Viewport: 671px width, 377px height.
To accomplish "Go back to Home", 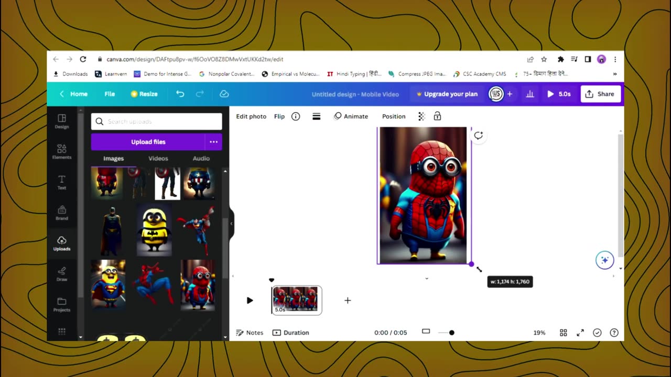I will (73, 94).
